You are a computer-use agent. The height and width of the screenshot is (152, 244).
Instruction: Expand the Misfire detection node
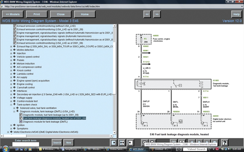click(11, 50)
